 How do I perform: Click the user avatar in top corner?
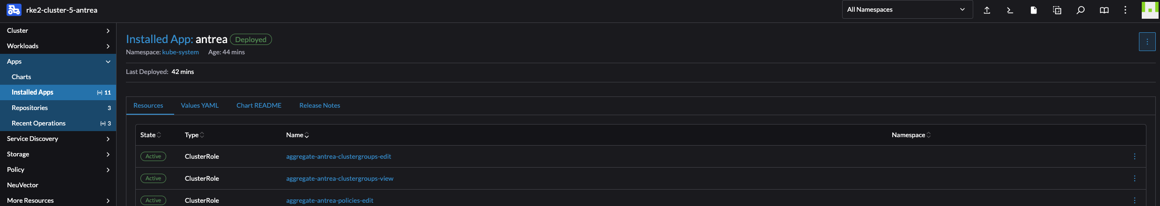coord(1150,10)
